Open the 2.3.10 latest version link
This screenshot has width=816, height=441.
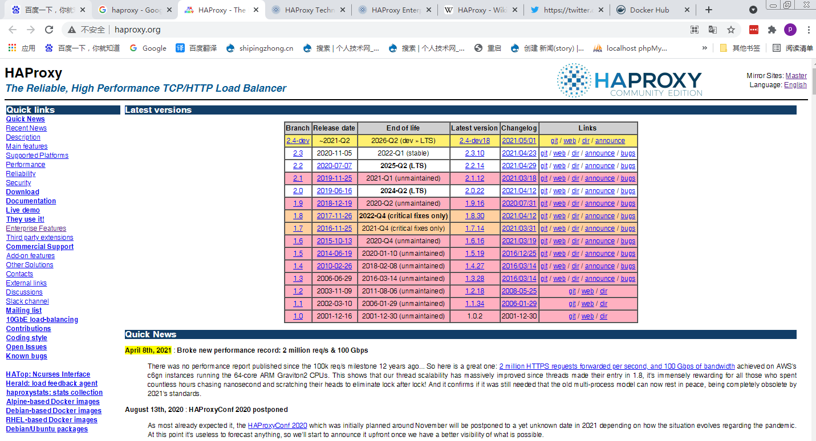pos(474,153)
